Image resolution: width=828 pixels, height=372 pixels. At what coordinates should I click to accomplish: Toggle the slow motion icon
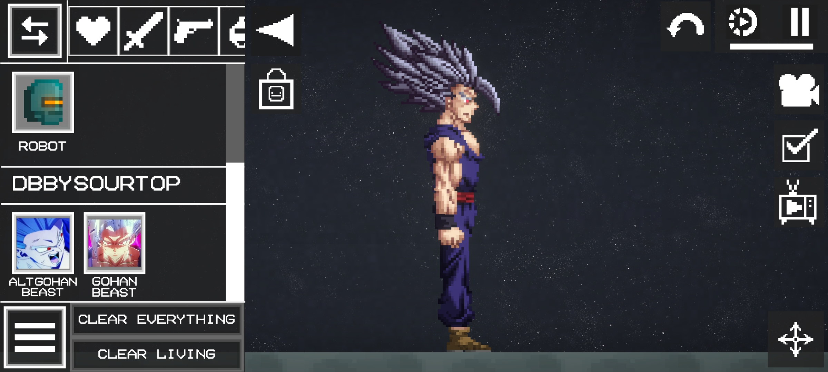point(743,22)
